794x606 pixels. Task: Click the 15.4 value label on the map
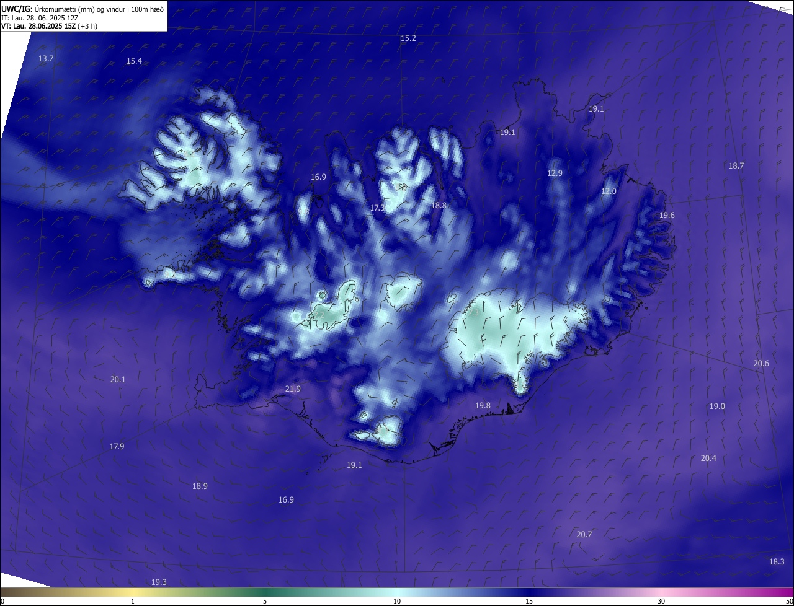[134, 61]
